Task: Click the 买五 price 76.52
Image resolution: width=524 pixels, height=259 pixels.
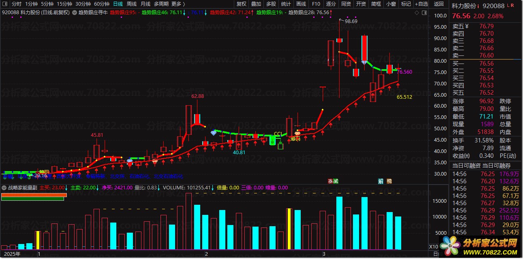Action: (x=486, y=93)
